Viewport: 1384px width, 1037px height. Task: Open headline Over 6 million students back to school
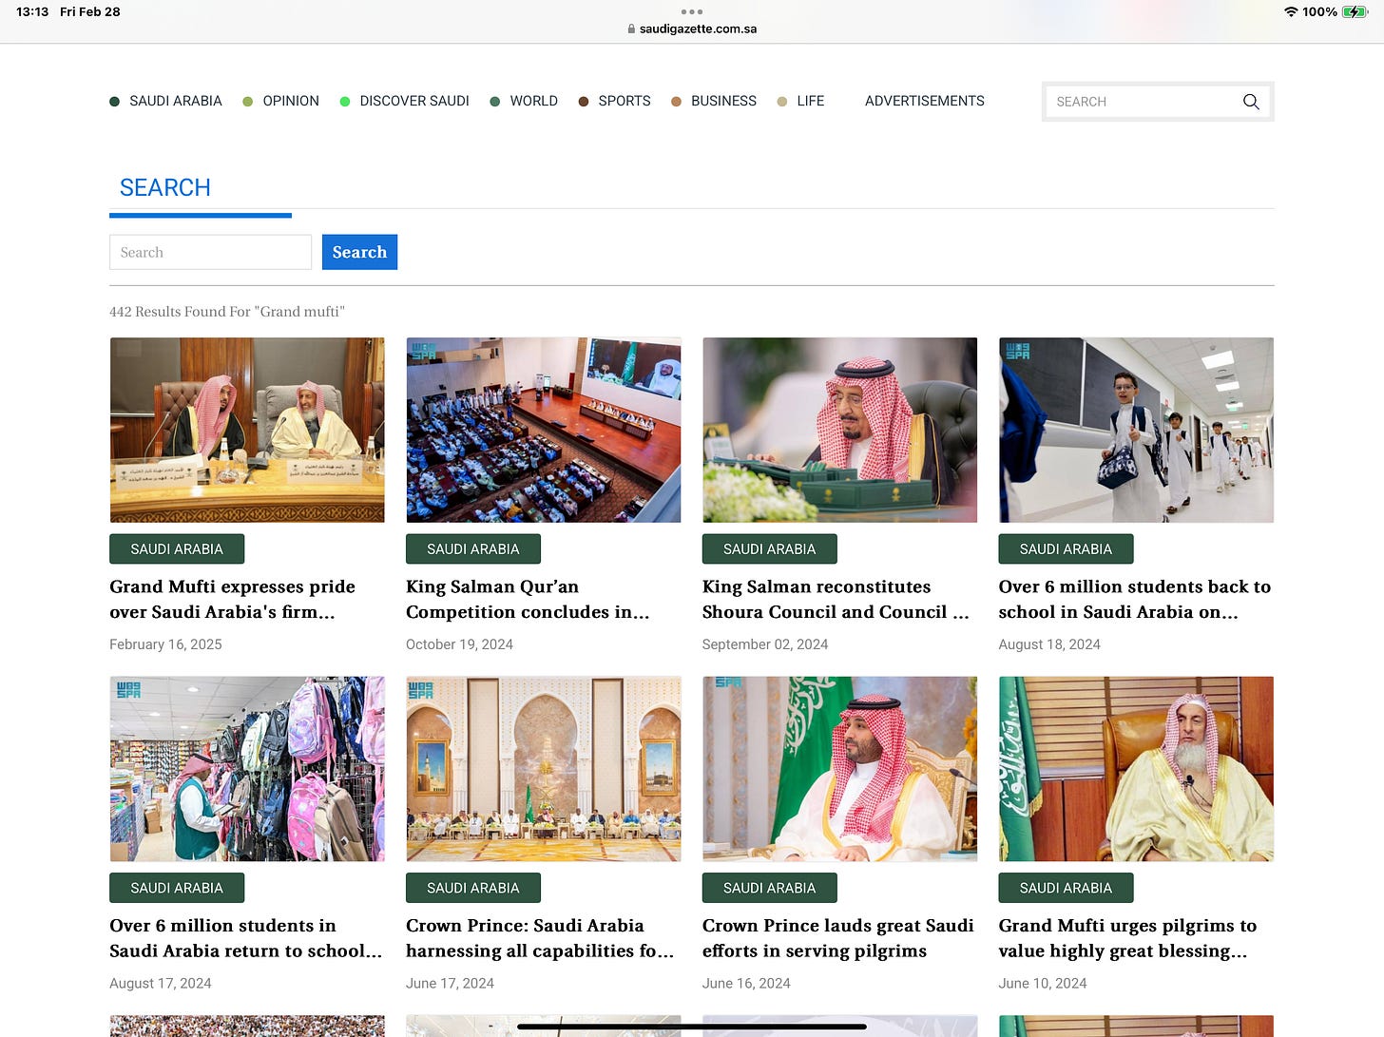coord(1135,600)
